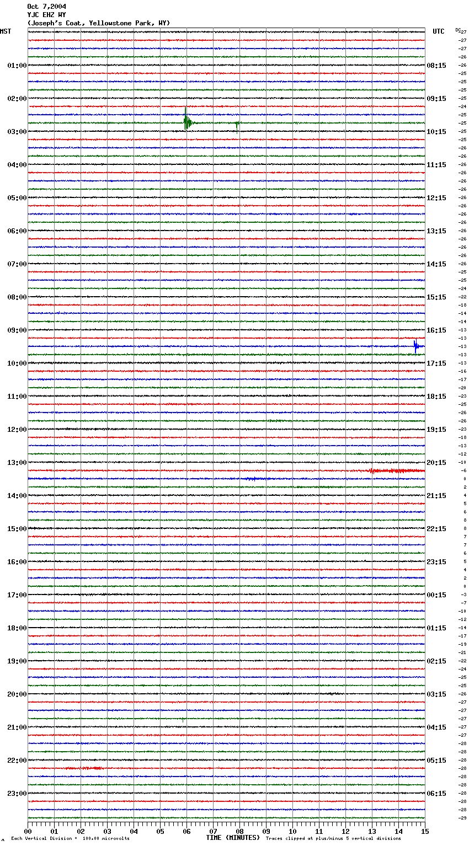This screenshot has width=469, height=846.
Task: Select the 01:00 MST row label
Action: point(17,66)
